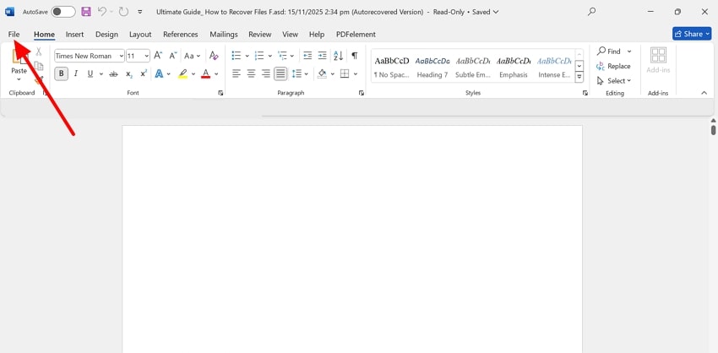The width and height of the screenshot is (718, 353).
Task: Expand the Paste options arrow
Action: point(19,79)
